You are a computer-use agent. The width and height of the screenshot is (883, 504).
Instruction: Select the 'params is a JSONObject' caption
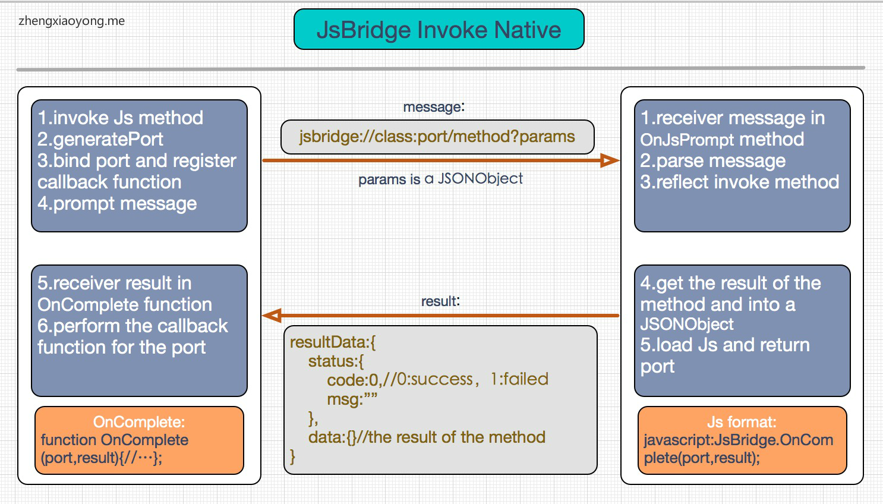click(440, 179)
